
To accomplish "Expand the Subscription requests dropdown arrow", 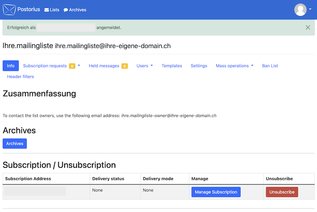I will click(79, 66).
